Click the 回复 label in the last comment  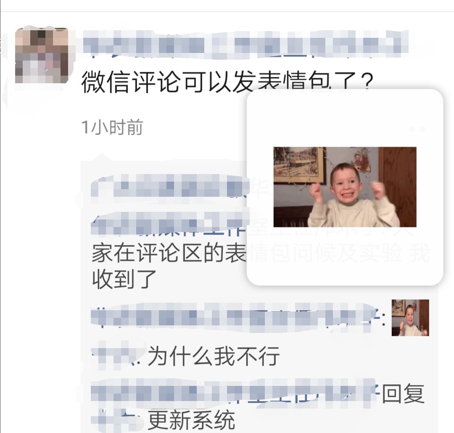click(x=403, y=393)
